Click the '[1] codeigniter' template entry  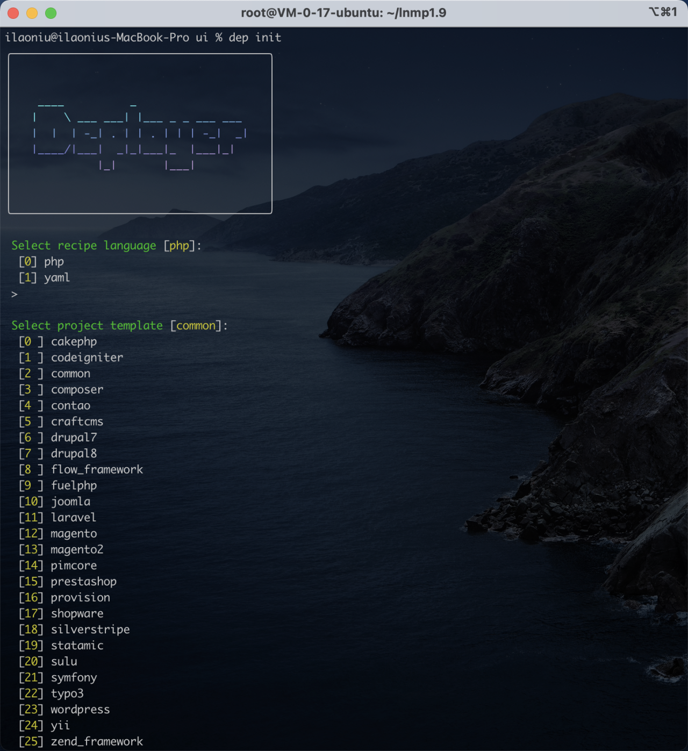point(71,357)
